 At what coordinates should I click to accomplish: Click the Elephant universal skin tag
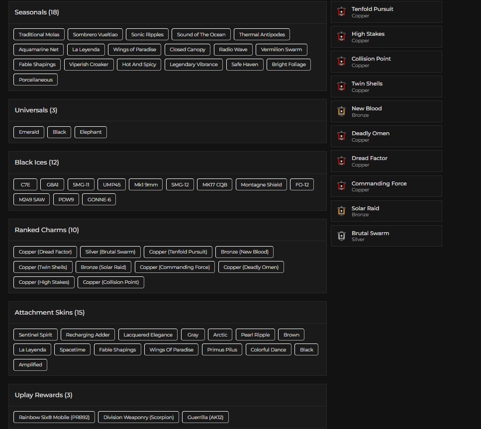(91, 132)
